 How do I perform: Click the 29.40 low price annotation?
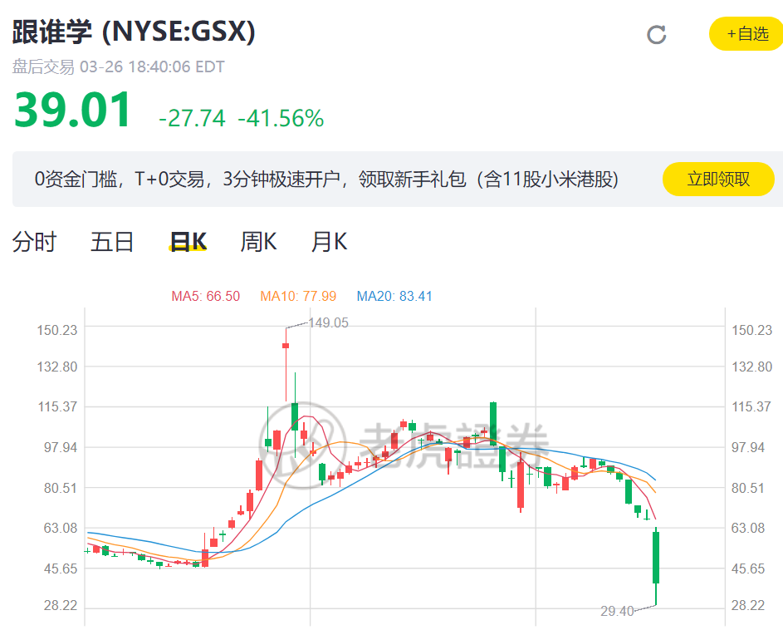point(617,611)
